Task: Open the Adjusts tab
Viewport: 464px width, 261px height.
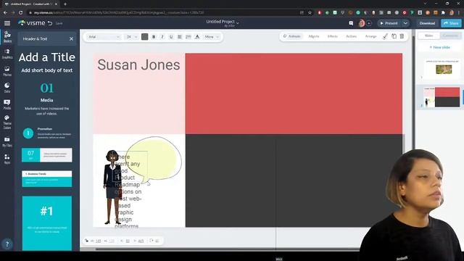Action: tap(314, 36)
